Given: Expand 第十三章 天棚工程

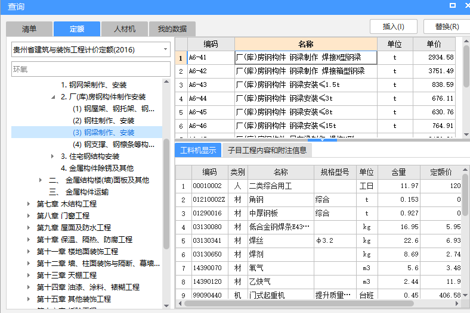Looking at the screenshot, I should click(29, 275).
